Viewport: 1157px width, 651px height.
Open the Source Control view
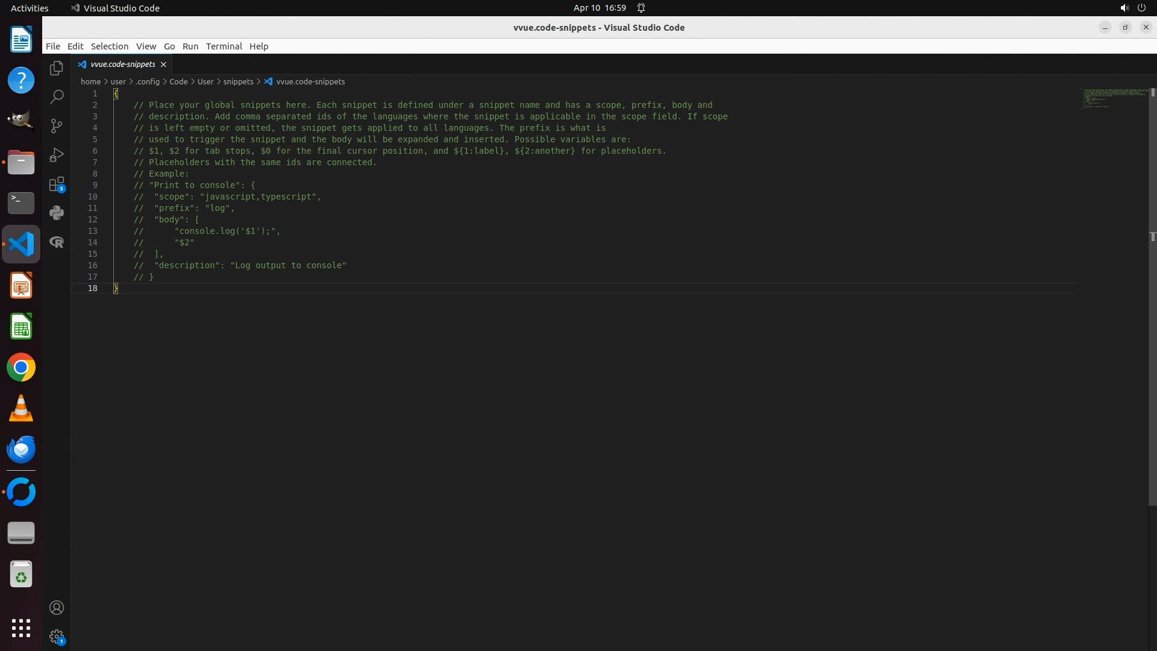[x=57, y=125]
